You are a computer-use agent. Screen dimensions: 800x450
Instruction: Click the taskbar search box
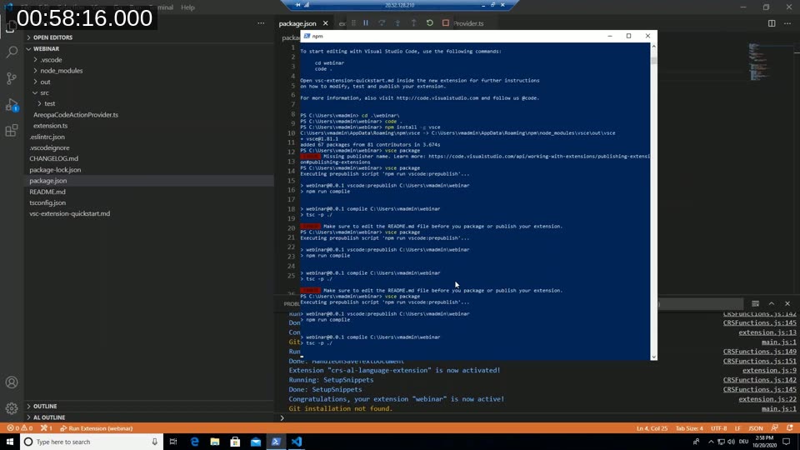[92, 442]
